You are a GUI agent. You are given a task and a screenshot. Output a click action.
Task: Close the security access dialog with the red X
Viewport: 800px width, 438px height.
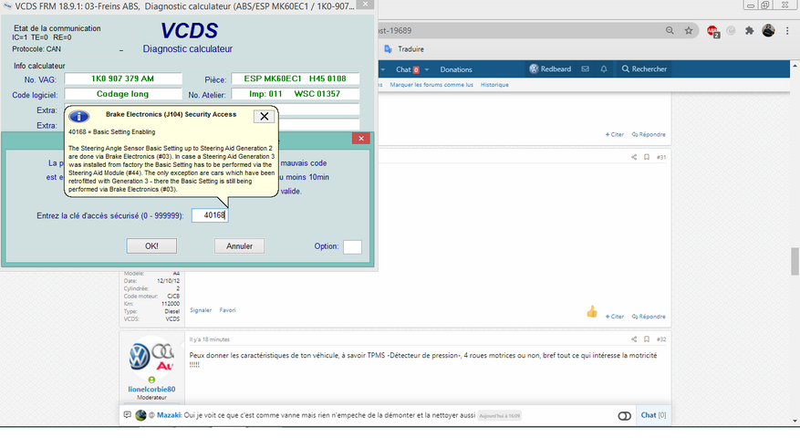coord(360,139)
